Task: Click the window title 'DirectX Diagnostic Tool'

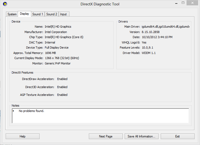Action: (100, 4)
